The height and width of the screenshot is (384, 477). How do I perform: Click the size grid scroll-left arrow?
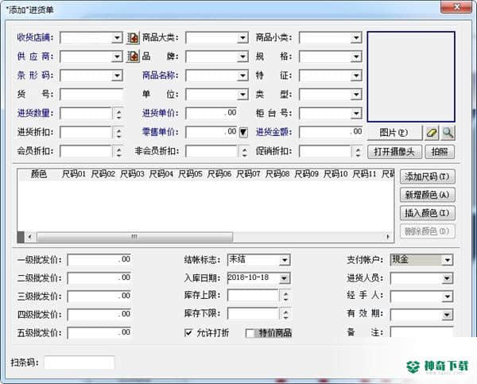(30, 237)
